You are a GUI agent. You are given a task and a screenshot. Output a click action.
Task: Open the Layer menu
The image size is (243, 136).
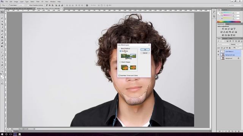[22, 2]
